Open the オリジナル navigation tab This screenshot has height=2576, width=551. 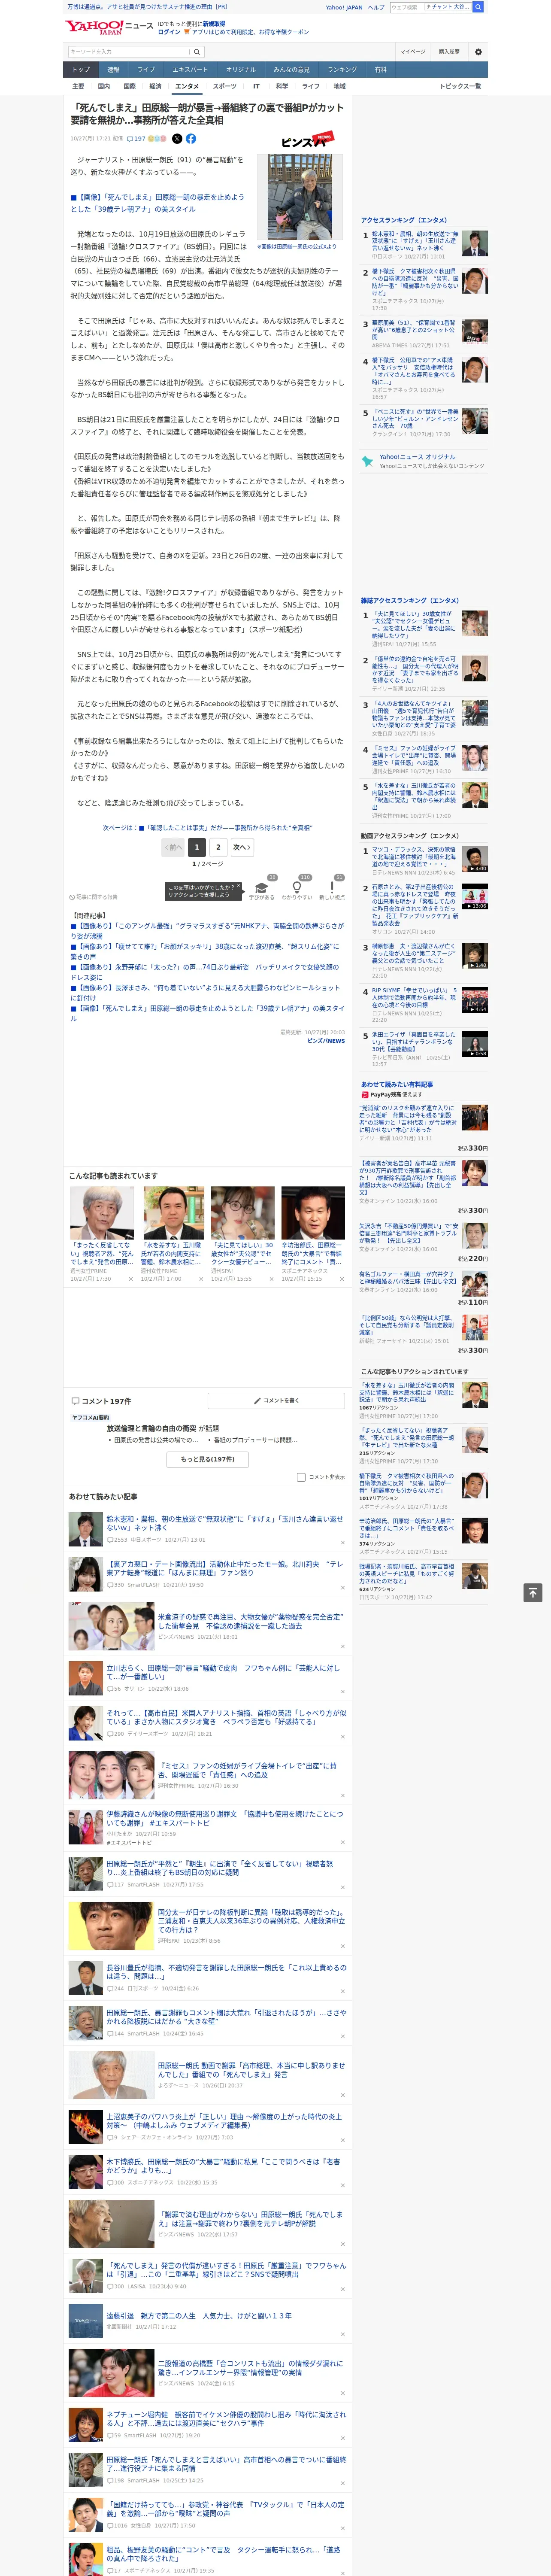pyautogui.click(x=241, y=70)
